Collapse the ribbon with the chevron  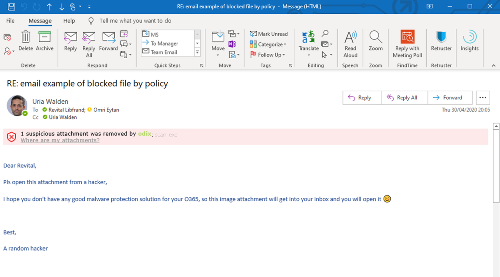(493, 66)
